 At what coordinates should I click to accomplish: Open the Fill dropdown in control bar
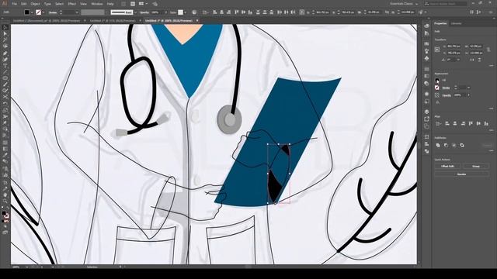click(32, 12)
